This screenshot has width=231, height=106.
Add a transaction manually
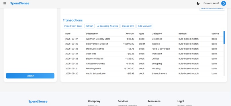tap(145, 26)
